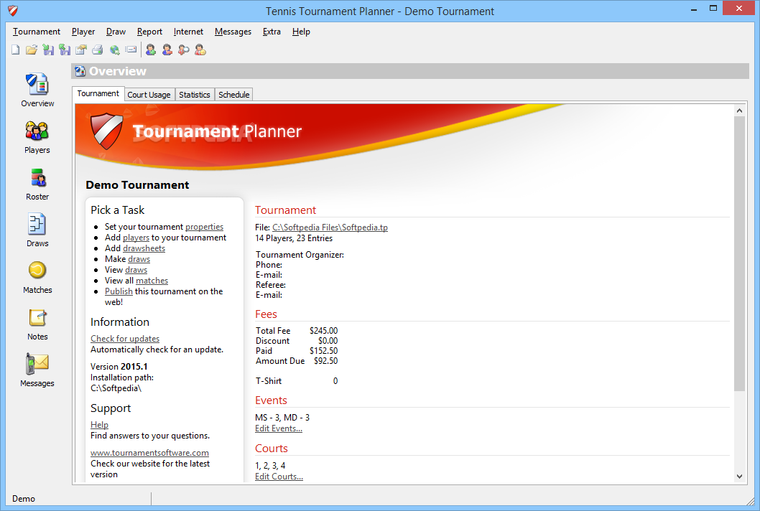Screen dimensions: 760x511
Task: Click Check for updates link
Action: point(125,339)
